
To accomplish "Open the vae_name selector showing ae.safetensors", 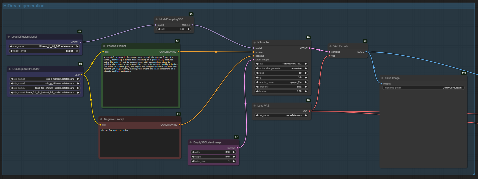I will pos(281,115).
